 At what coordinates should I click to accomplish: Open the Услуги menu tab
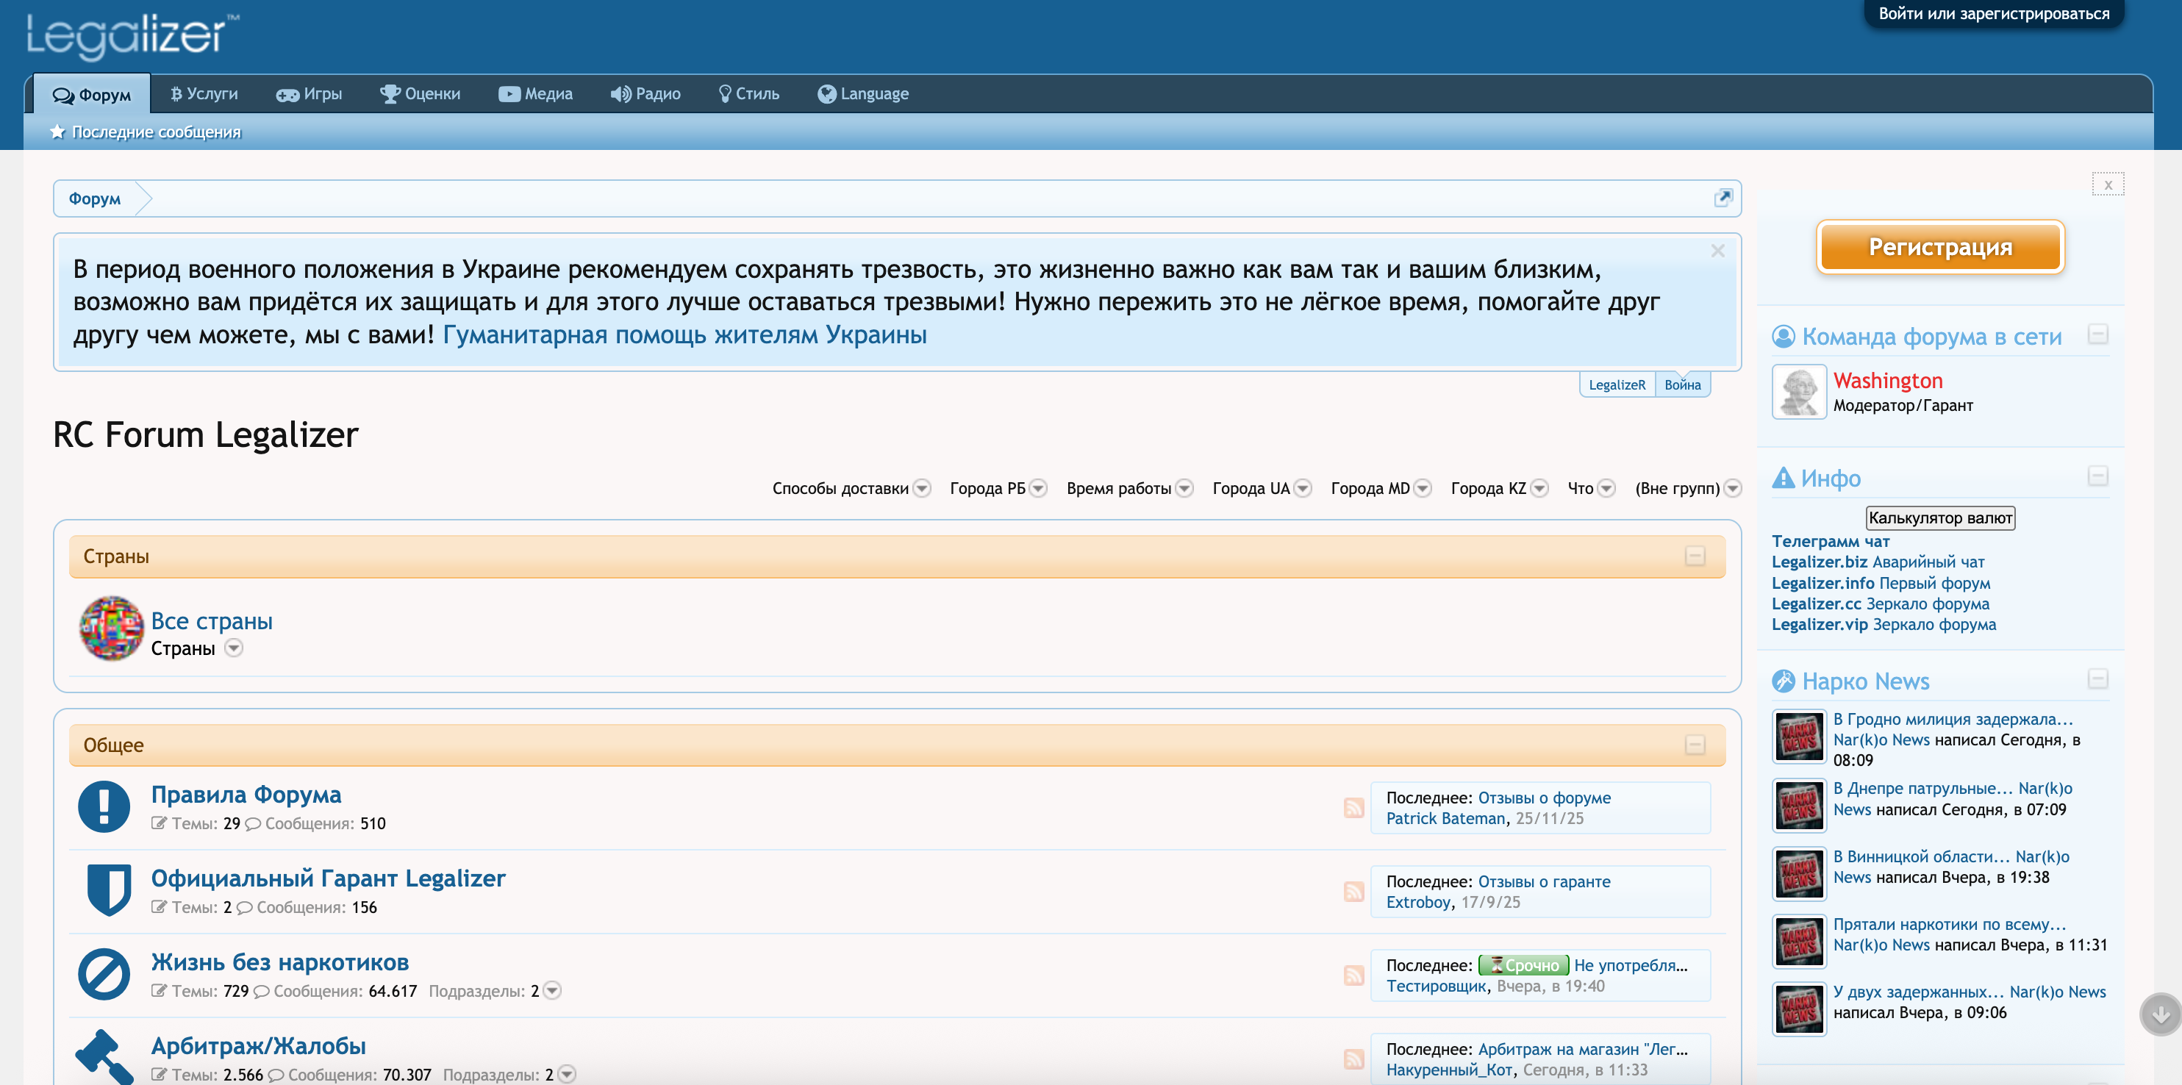pyautogui.click(x=204, y=94)
